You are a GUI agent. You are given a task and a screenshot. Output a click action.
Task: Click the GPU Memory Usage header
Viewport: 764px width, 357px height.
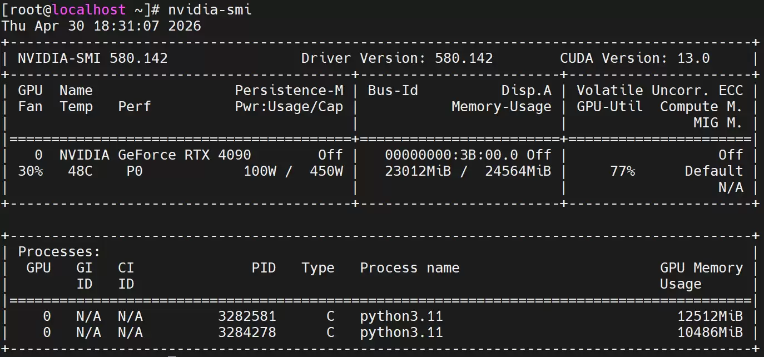(701, 276)
